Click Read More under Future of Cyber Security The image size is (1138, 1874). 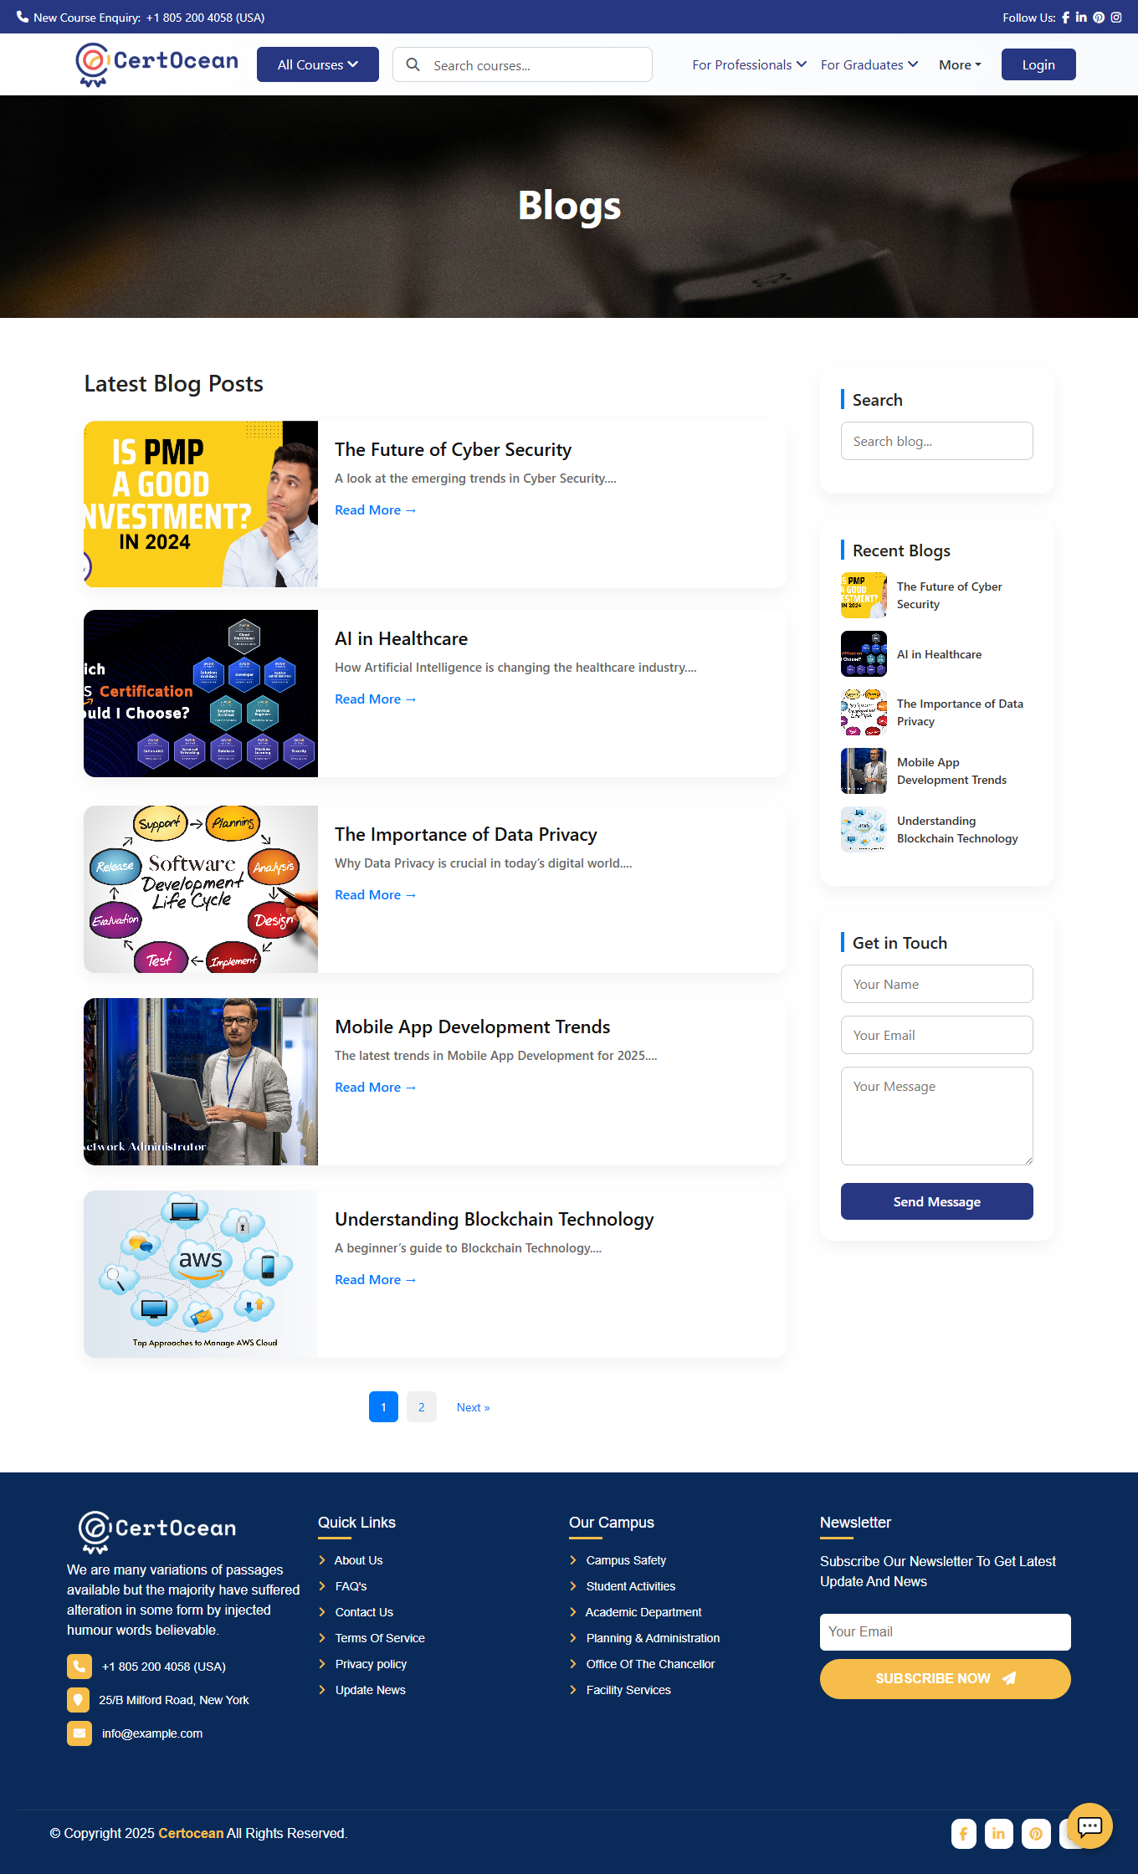(x=376, y=510)
